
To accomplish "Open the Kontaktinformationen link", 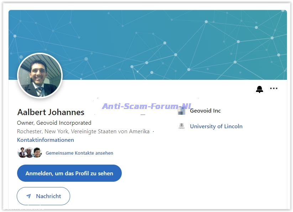I will [46, 140].
